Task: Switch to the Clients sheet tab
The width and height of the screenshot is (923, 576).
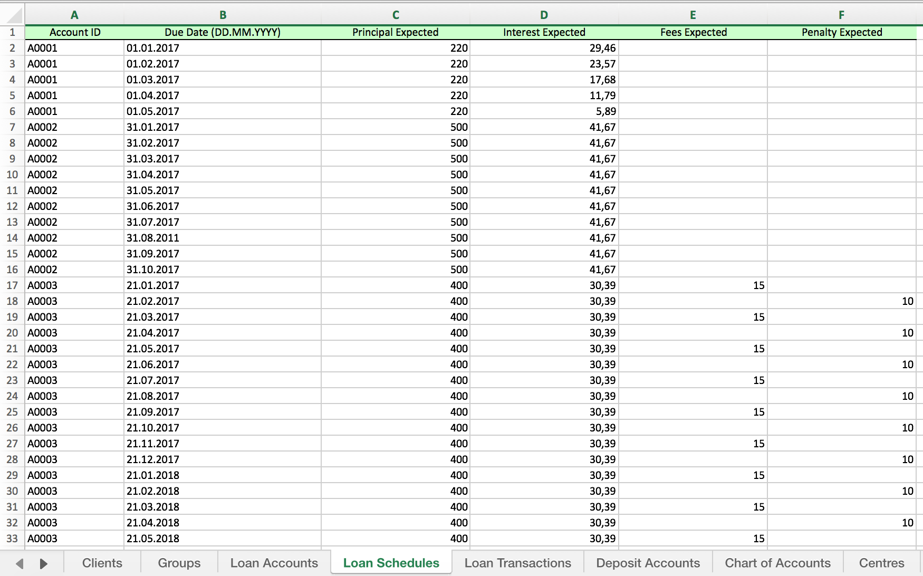Action: point(102,563)
